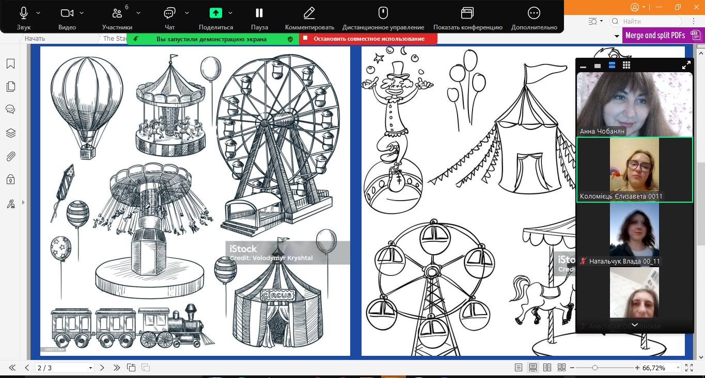Toggle microphone with the Звук button
The width and height of the screenshot is (705, 378).
24,17
